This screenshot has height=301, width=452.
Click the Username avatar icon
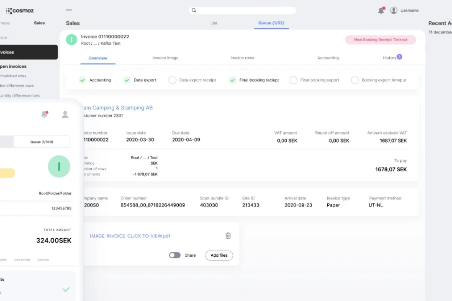point(393,10)
